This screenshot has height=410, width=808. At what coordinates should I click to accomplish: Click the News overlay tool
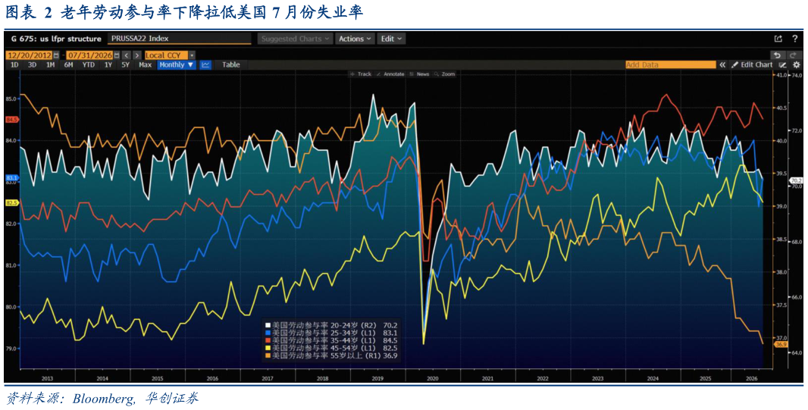[x=419, y=74]
